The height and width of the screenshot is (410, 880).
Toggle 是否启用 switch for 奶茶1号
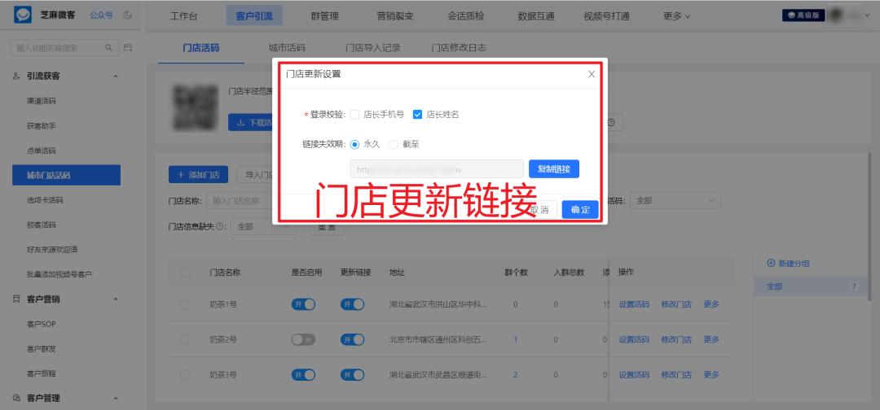point(303,304)
